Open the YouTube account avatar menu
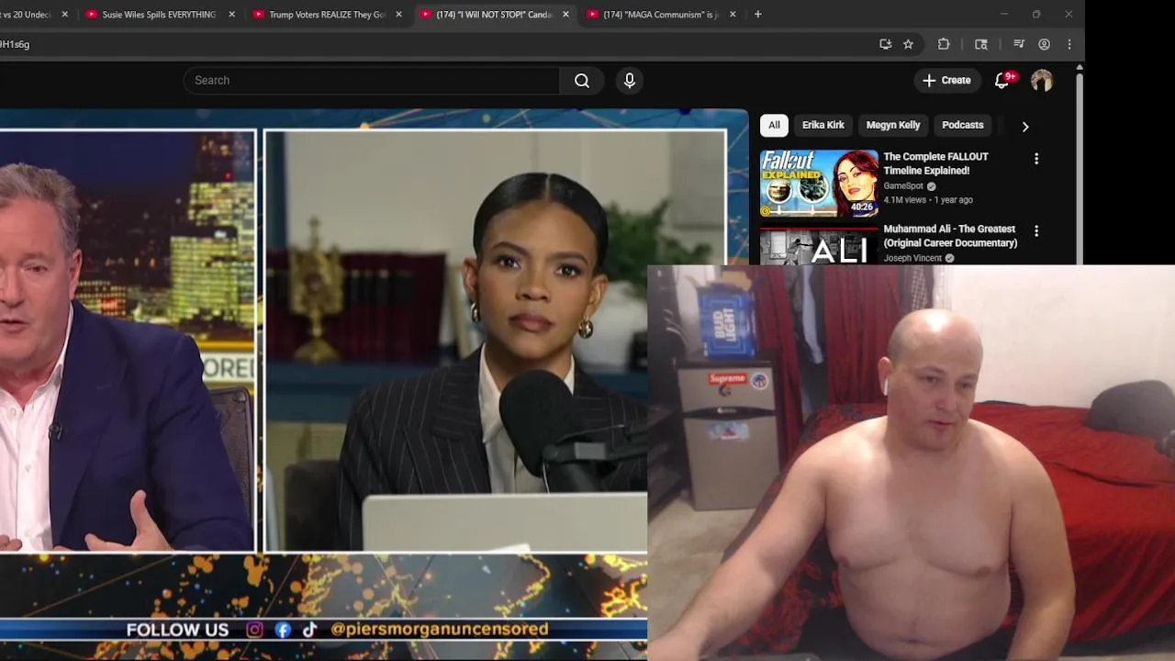This screenshot has width=1175, height=661. 1041,81
